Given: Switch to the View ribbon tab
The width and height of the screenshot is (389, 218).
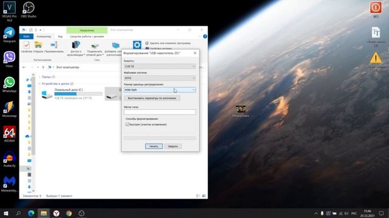Looking at the screenshot, I should pyautogui.click(x=60, y=36).
